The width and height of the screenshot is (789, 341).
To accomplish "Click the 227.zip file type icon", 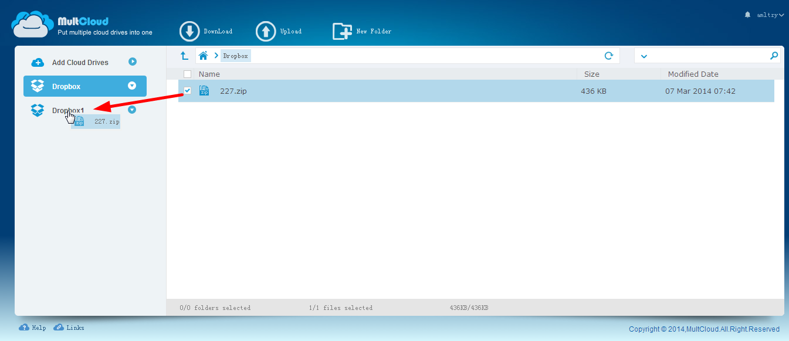I will pos(204,91).
